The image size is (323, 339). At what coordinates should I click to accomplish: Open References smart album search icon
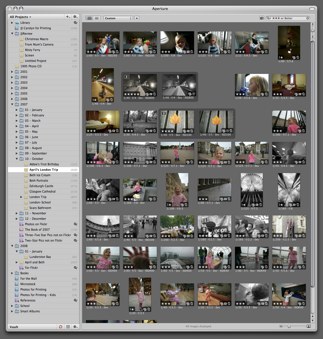click(75, 300)
